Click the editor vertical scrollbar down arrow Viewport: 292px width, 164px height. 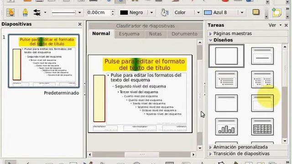pos(200,148)
